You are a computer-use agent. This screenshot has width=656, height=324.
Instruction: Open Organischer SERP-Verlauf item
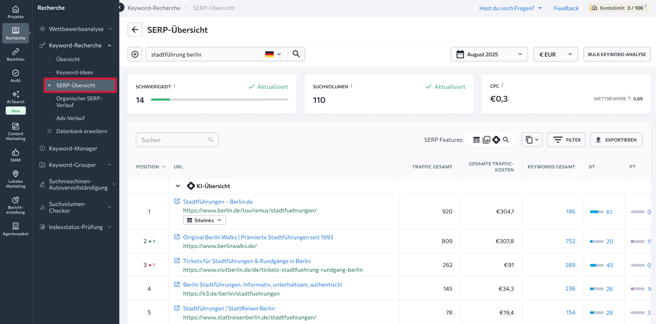pyautogui.click(x=79, y=102)
